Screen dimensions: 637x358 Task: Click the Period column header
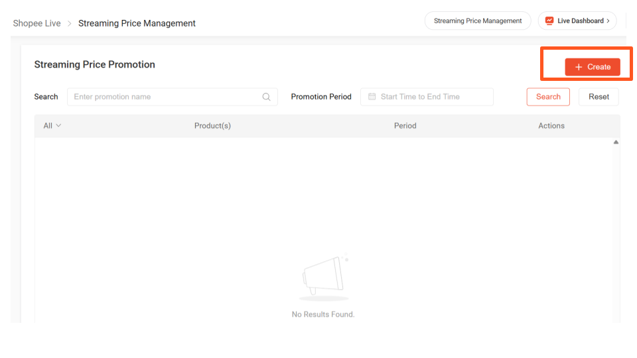405,126
